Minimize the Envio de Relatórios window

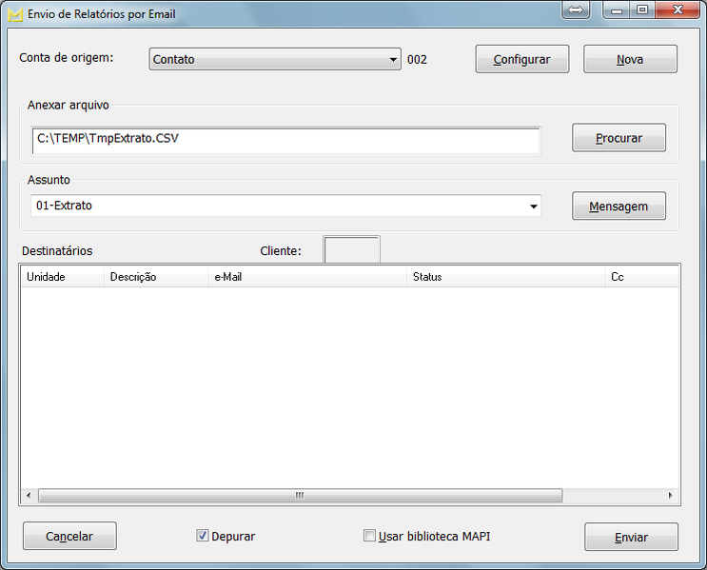coord(619,10)
